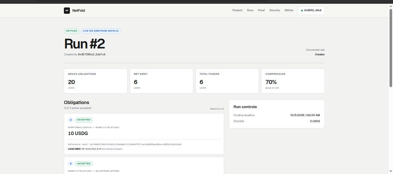393x174 pixels.
Task: Click the ACCEPTED badge on obligation 4
Action: [84, 120]
